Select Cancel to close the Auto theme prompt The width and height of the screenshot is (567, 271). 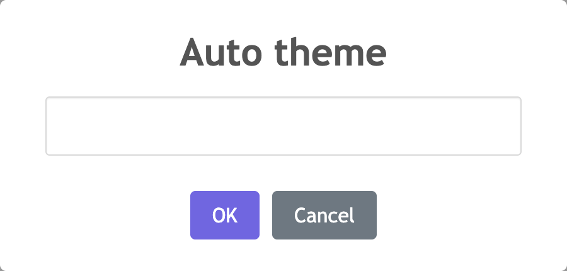[324, 216]
